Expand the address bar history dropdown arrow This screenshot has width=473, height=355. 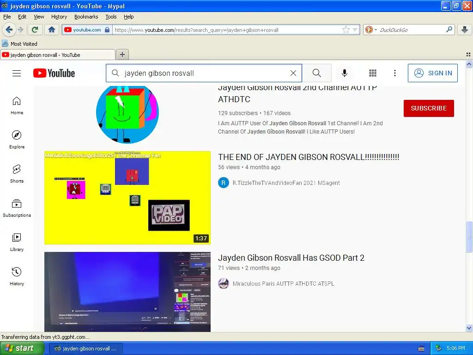coord(355,30)
